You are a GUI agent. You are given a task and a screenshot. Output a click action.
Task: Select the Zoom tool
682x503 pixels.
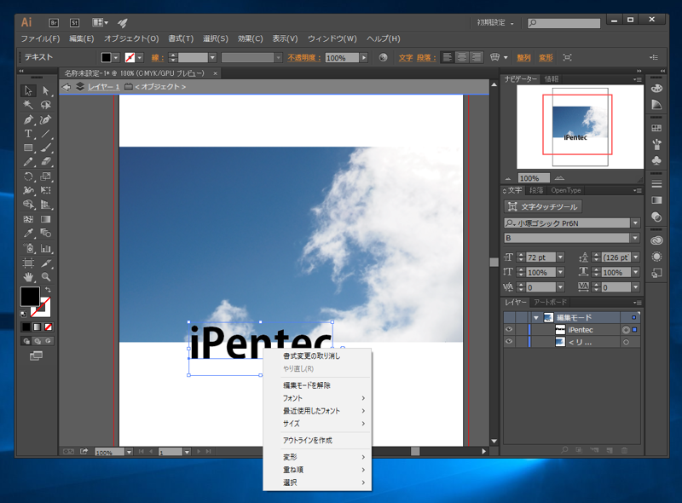[x=46, y=277]
